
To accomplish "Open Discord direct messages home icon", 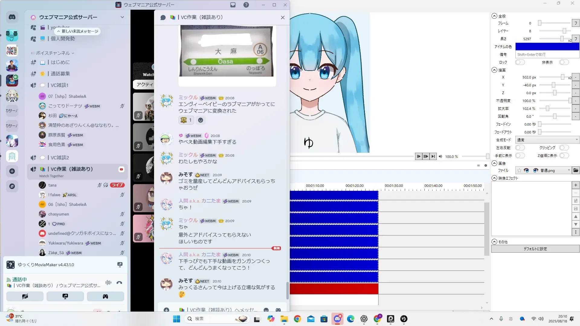I will pos(12,17).
